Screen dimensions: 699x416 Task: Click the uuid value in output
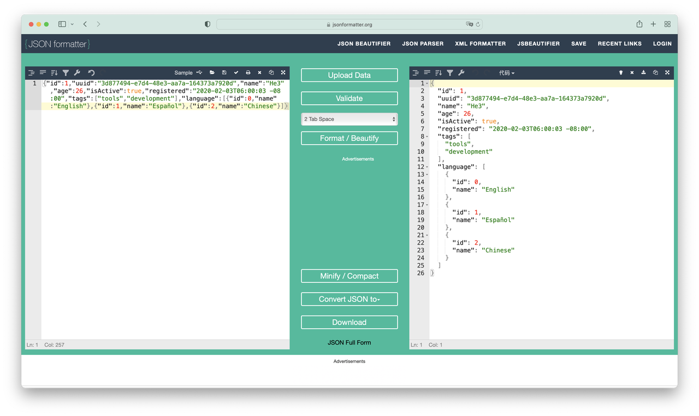(537, 98)
